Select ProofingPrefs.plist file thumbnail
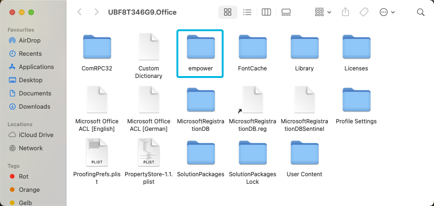The height and width of the screenshot is (206, 434). click(x=97, y=153)
